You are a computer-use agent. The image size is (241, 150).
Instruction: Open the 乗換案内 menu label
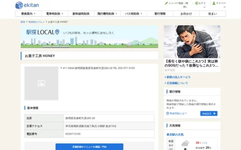pyautogui.click(x=27, y=14)
